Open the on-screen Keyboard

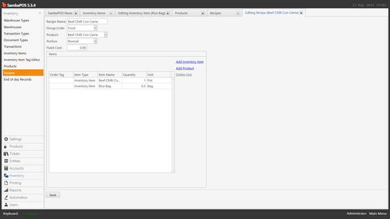click(10, 213)
